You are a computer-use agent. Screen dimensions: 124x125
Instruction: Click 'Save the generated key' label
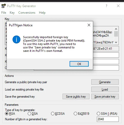click(x=20, y=97)
